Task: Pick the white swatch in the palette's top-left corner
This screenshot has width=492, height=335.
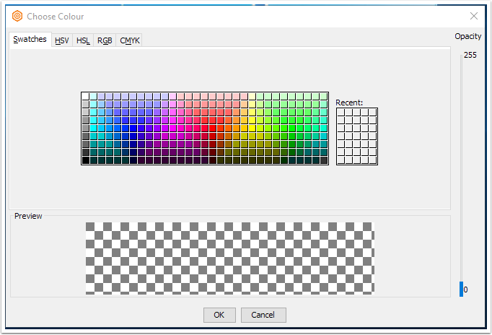Action: [85, 97]
